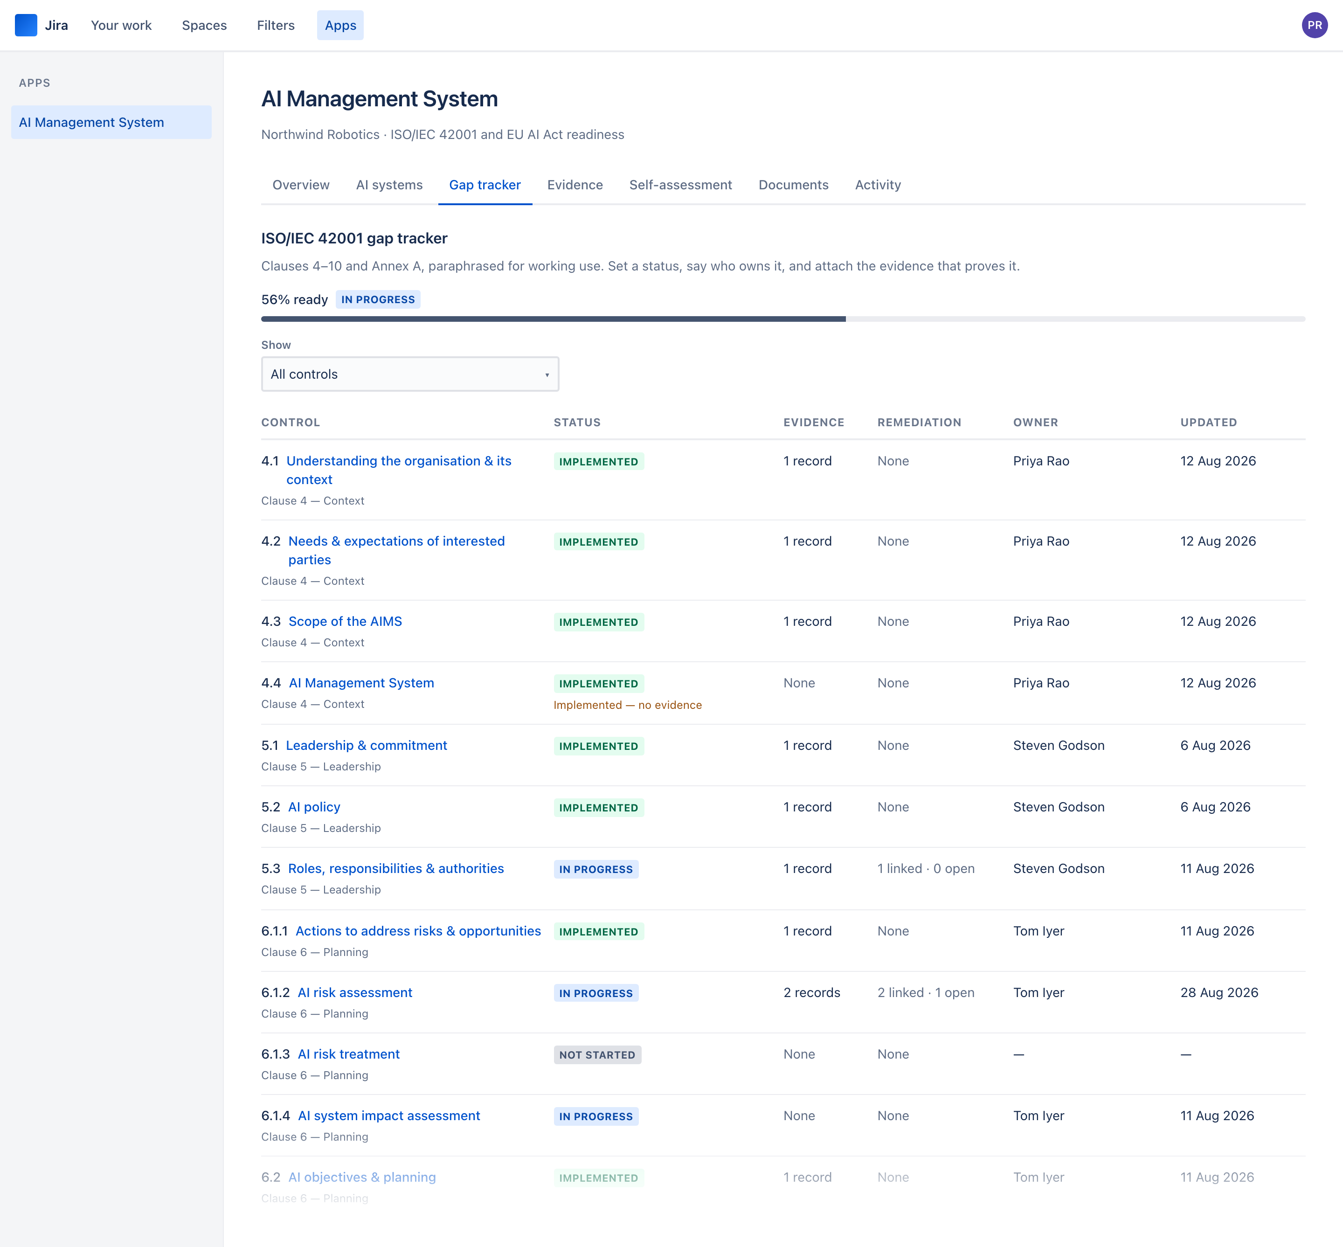The width and height of the screenshot is (1343, 1247).
Task: Click the Status column header
Action: (577, 423)
